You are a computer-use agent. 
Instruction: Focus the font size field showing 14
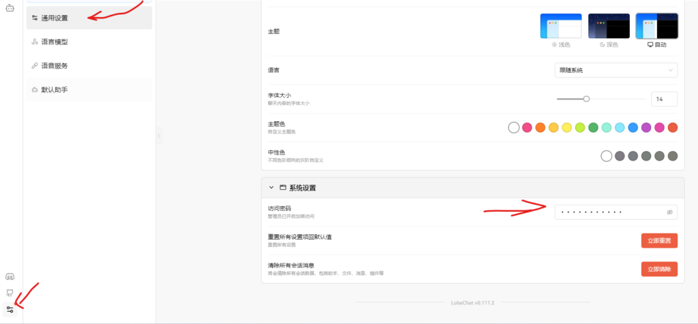coord(664,99)
